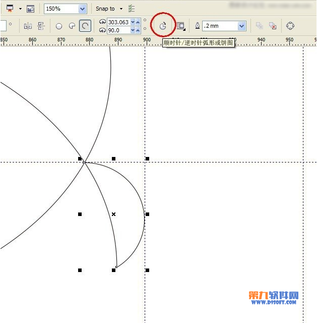Decrease the starting angle 303.063 value

(x=133, y=22)
